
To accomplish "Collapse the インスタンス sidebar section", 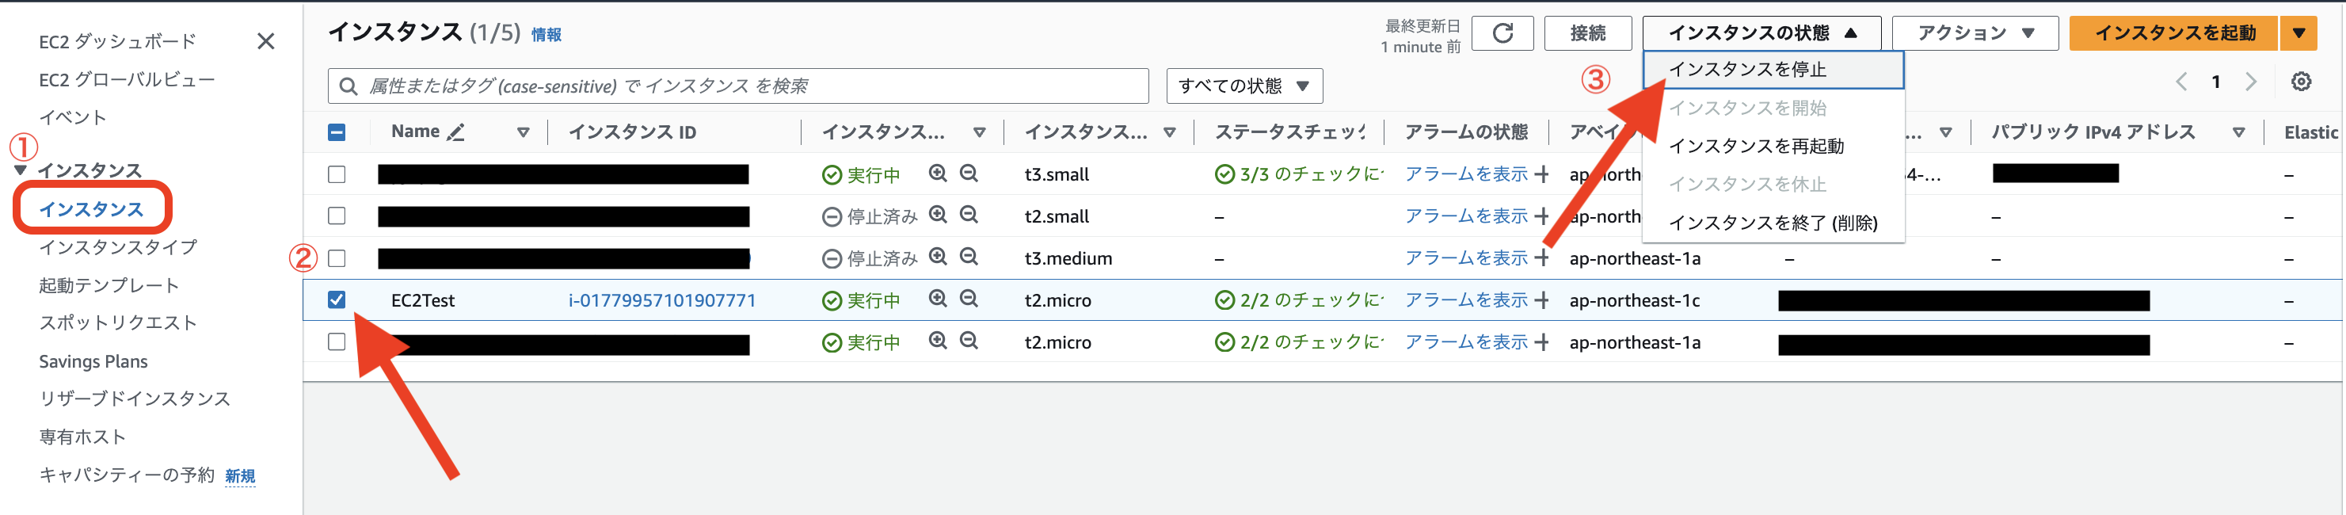I will (21, 170).
